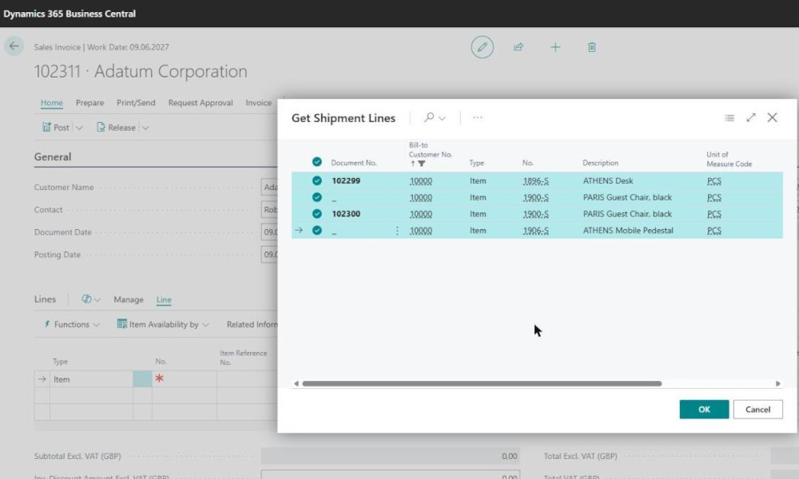Click ATHENS Mobile Pedestal description
The image size is (799, 479).
coord(628,231)
